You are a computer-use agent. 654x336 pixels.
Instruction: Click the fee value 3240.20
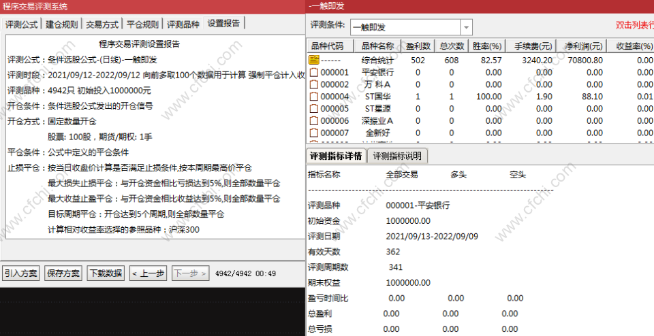pos(538,61)
